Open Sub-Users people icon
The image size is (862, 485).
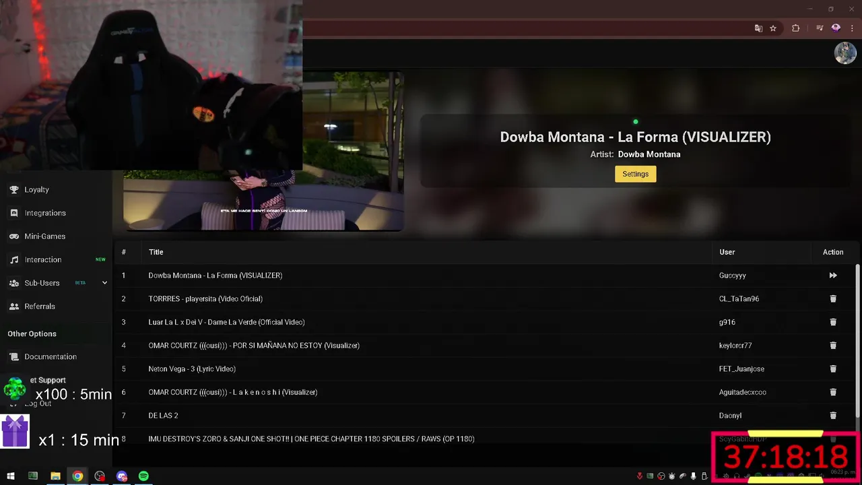[x=13, y=283]
